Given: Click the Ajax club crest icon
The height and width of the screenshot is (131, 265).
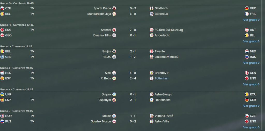Looking at the screenshot, I should click(114, 73).
